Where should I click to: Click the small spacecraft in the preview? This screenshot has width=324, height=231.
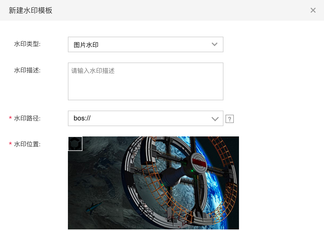coord(93,207)
